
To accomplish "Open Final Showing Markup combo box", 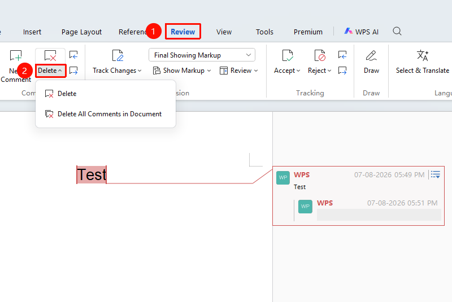I will [202, 55].
